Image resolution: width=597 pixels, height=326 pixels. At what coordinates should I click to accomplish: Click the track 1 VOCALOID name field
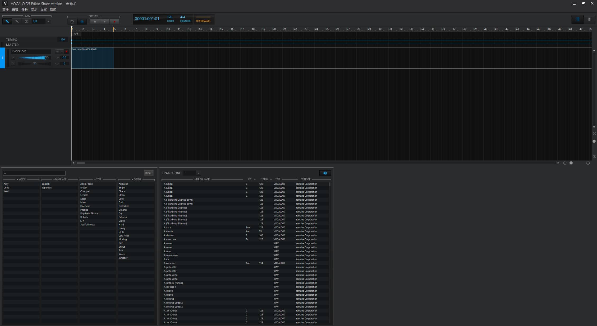point(31,51)
